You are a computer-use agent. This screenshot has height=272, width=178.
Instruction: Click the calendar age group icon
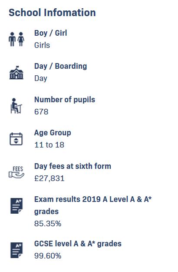[16, 139]
